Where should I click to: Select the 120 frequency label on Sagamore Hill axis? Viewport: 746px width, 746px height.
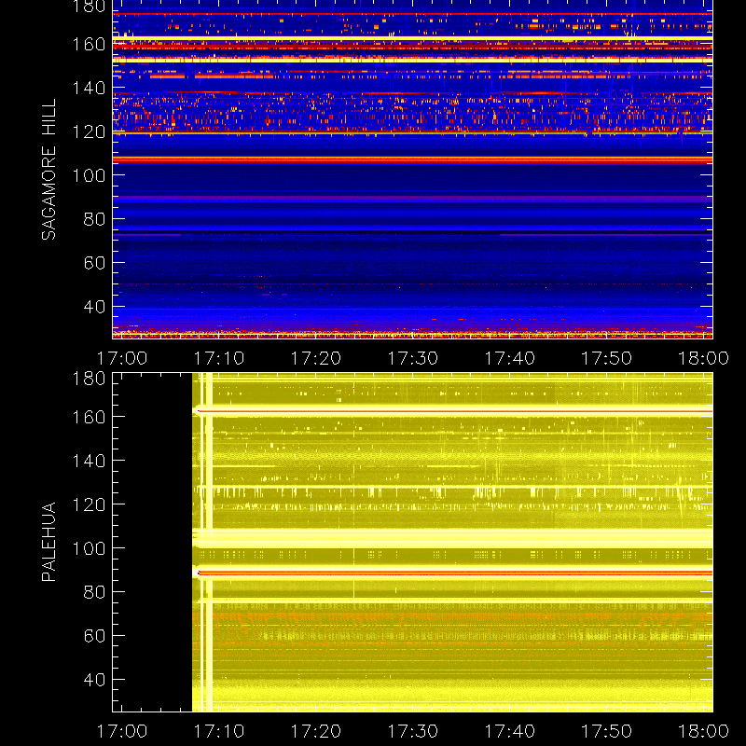(x=89, y=131)
